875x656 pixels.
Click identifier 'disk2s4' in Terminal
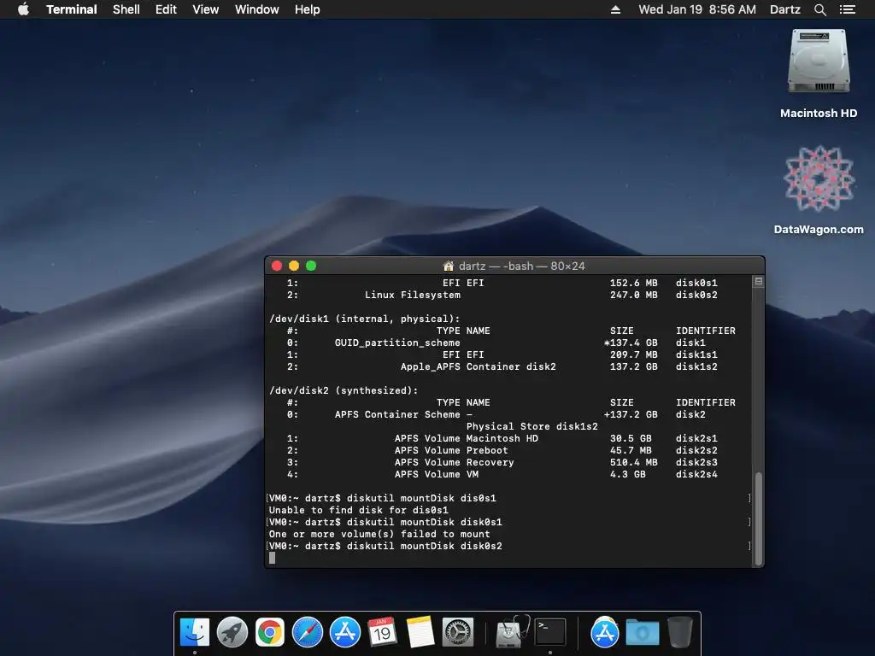(x=696, y=474)
